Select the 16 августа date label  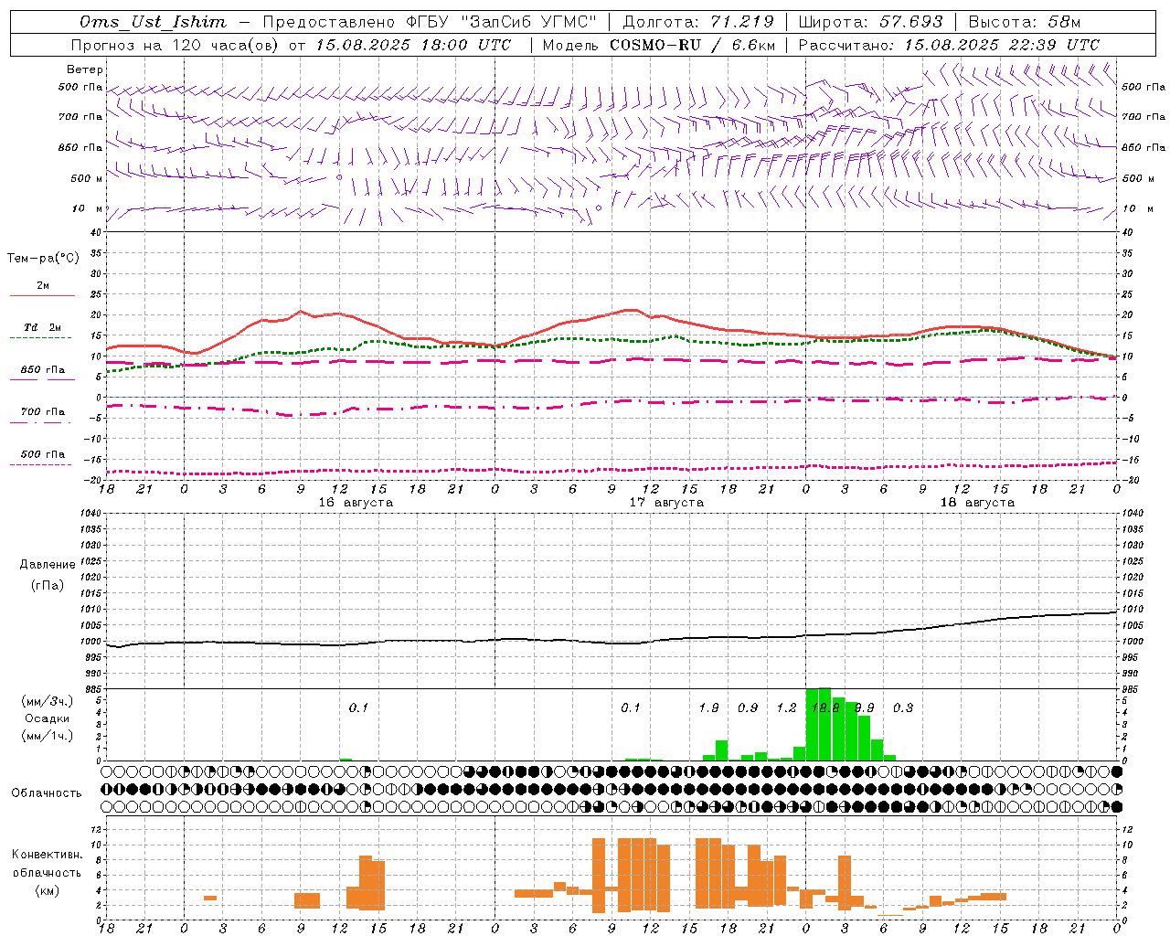tap(356, 503)
